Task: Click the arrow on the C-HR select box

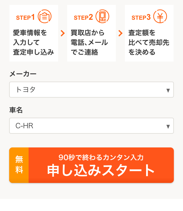Action: [x=168, y=127]
